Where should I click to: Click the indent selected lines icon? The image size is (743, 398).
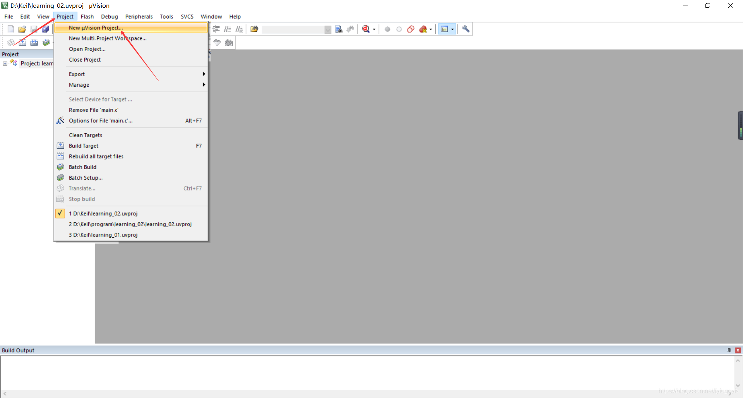[x=216, y=29]
